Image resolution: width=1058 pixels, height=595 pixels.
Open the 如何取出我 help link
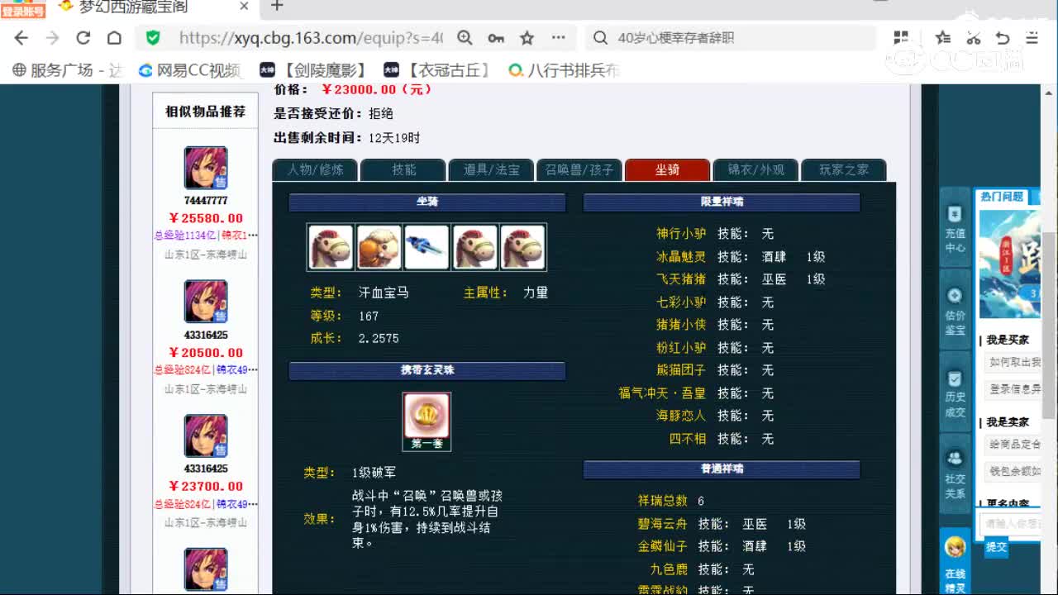click(1014, 362)
